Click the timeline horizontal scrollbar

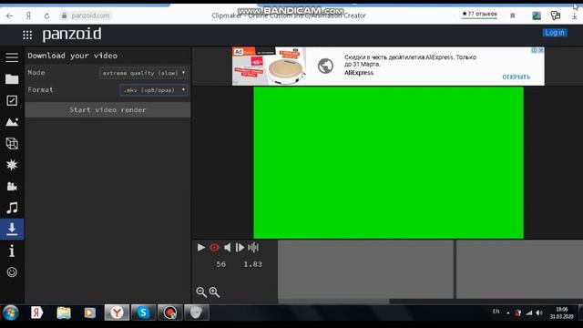(334, 302)
